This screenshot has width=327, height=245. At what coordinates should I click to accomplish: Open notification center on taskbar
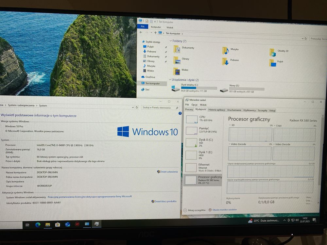(x=314, y=220)
